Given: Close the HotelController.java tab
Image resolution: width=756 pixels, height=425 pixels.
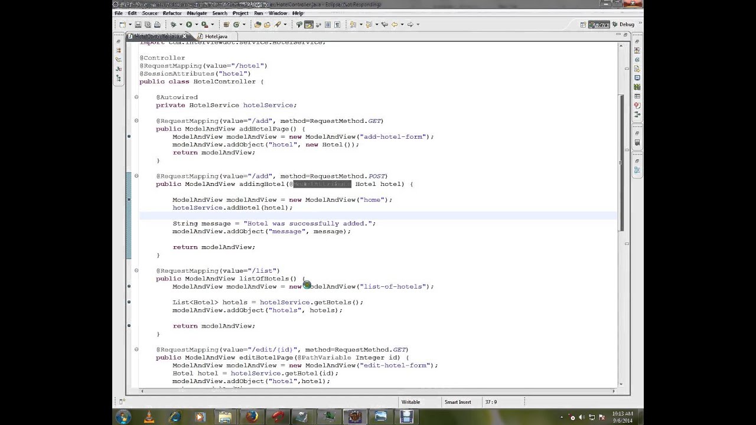Looking at the screenshot, I should [184, 37].
